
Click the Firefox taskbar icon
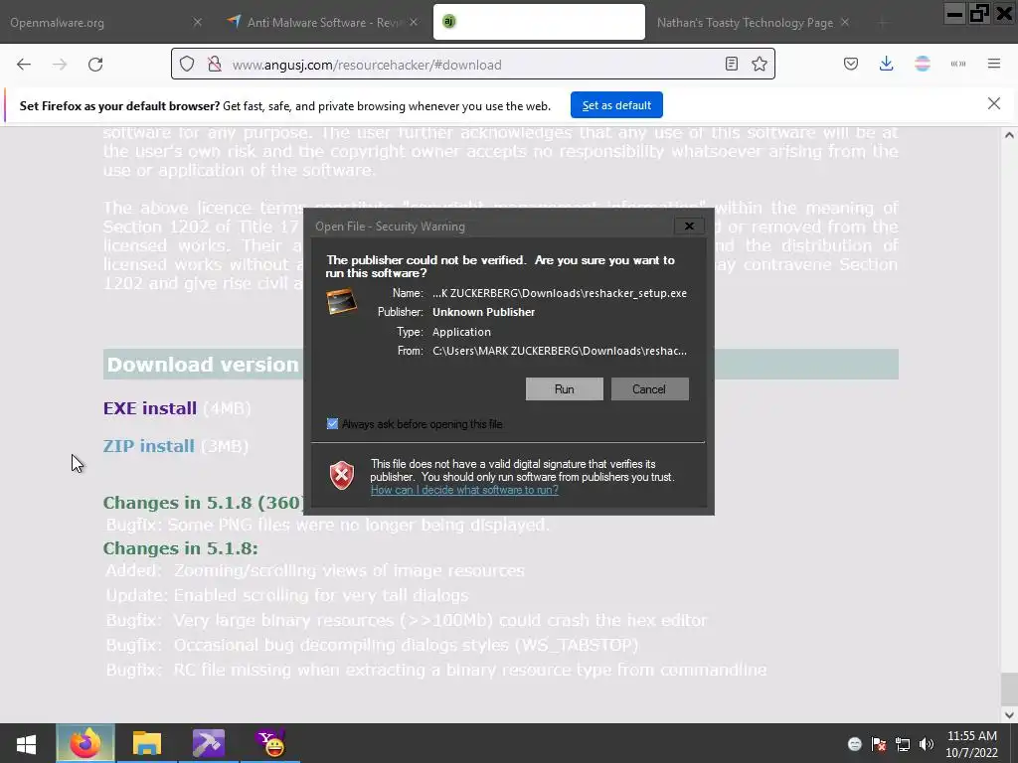pos(85,743)
